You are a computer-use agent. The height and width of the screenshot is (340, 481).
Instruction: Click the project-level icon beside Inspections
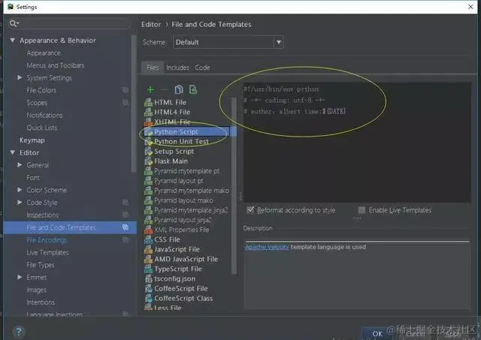(x=126, y=215)
